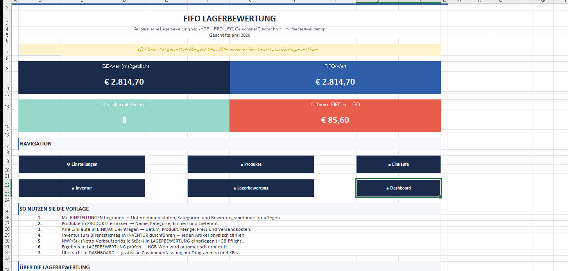This screenshot has height=271, width=568.
Task: Grab the fill handle on the Dashboard cell
Action: tap(441, 197)
